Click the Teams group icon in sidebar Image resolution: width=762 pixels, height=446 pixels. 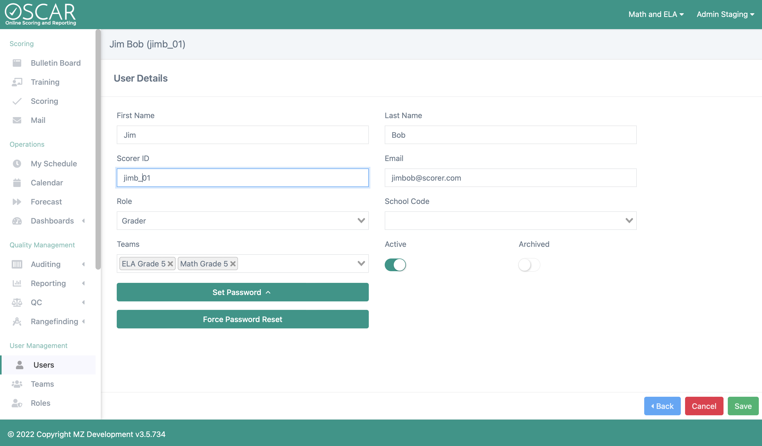tap(17, 384)
